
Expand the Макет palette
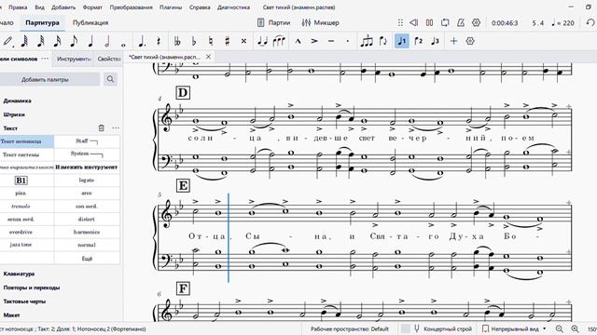click(11, 315)
